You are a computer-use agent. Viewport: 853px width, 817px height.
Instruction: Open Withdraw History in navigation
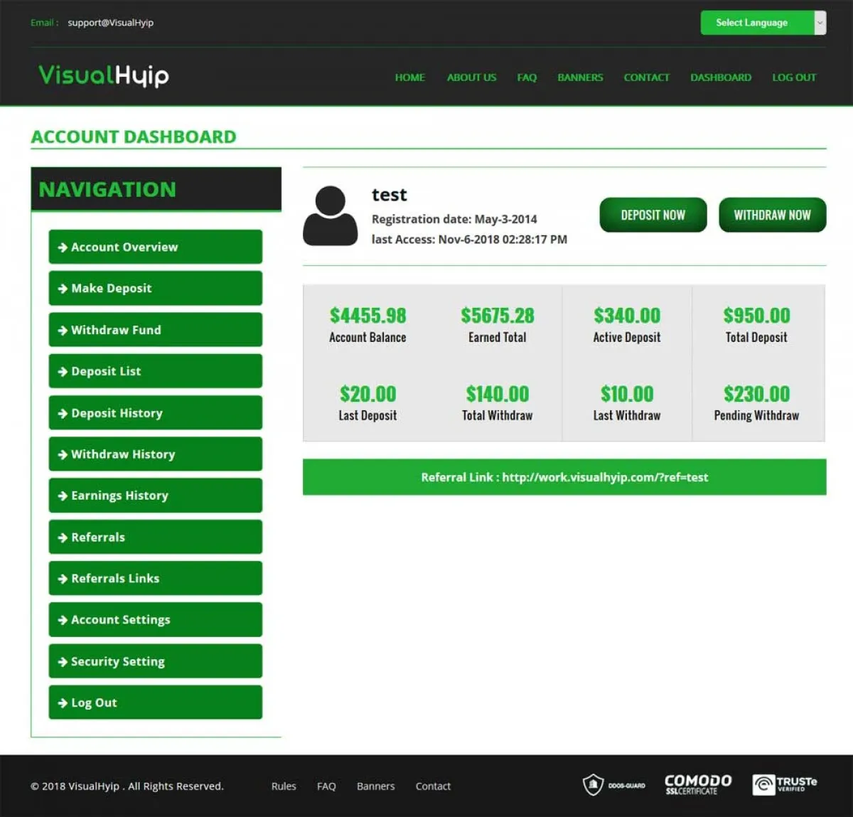[x=155, y=454]
